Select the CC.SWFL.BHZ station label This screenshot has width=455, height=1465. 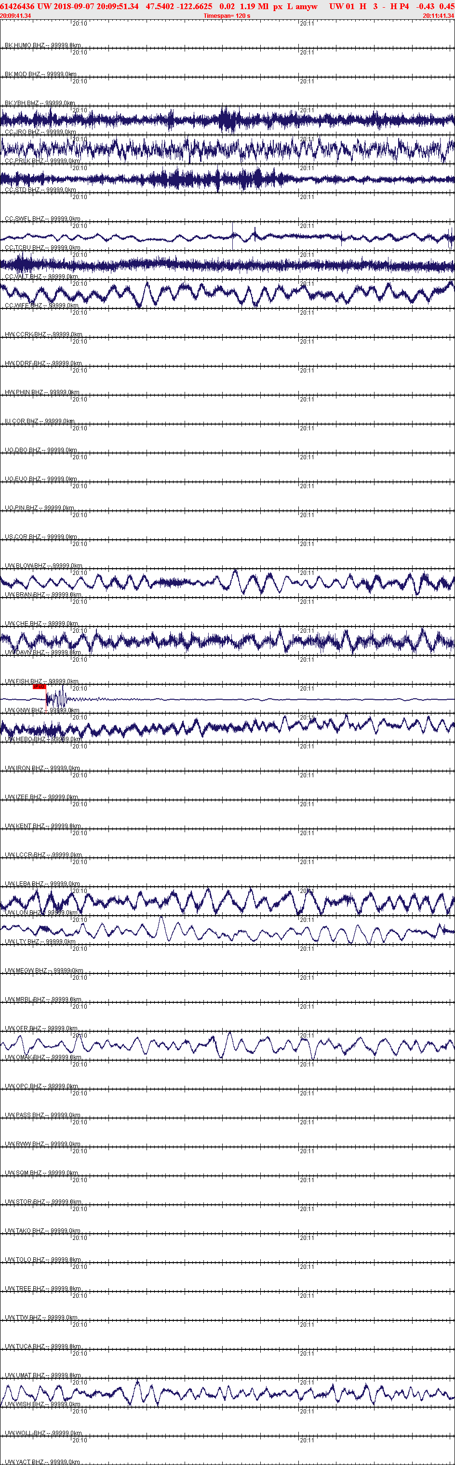click(42, 218)
